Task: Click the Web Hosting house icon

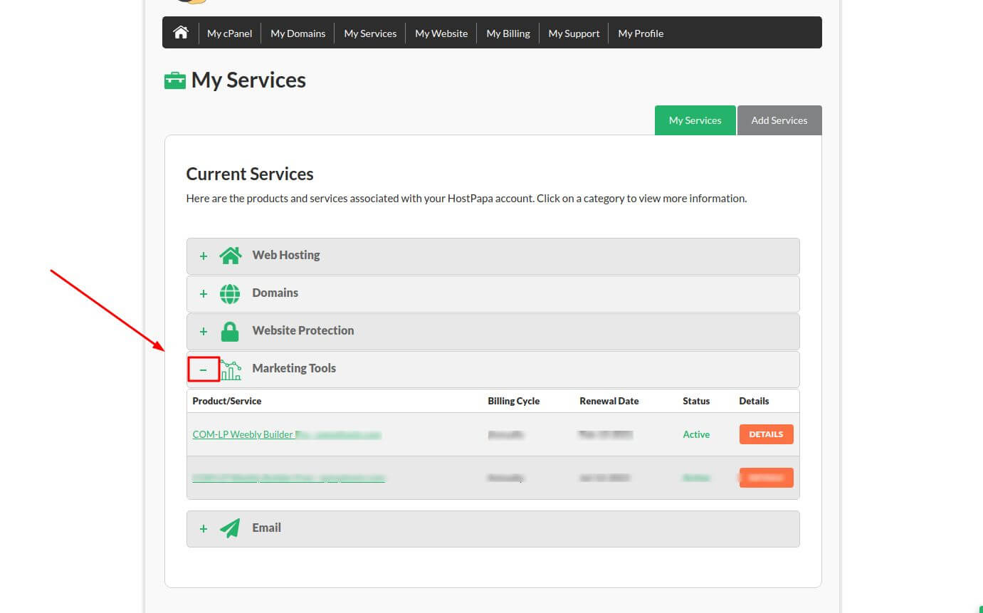Action: tap(230, 255)
